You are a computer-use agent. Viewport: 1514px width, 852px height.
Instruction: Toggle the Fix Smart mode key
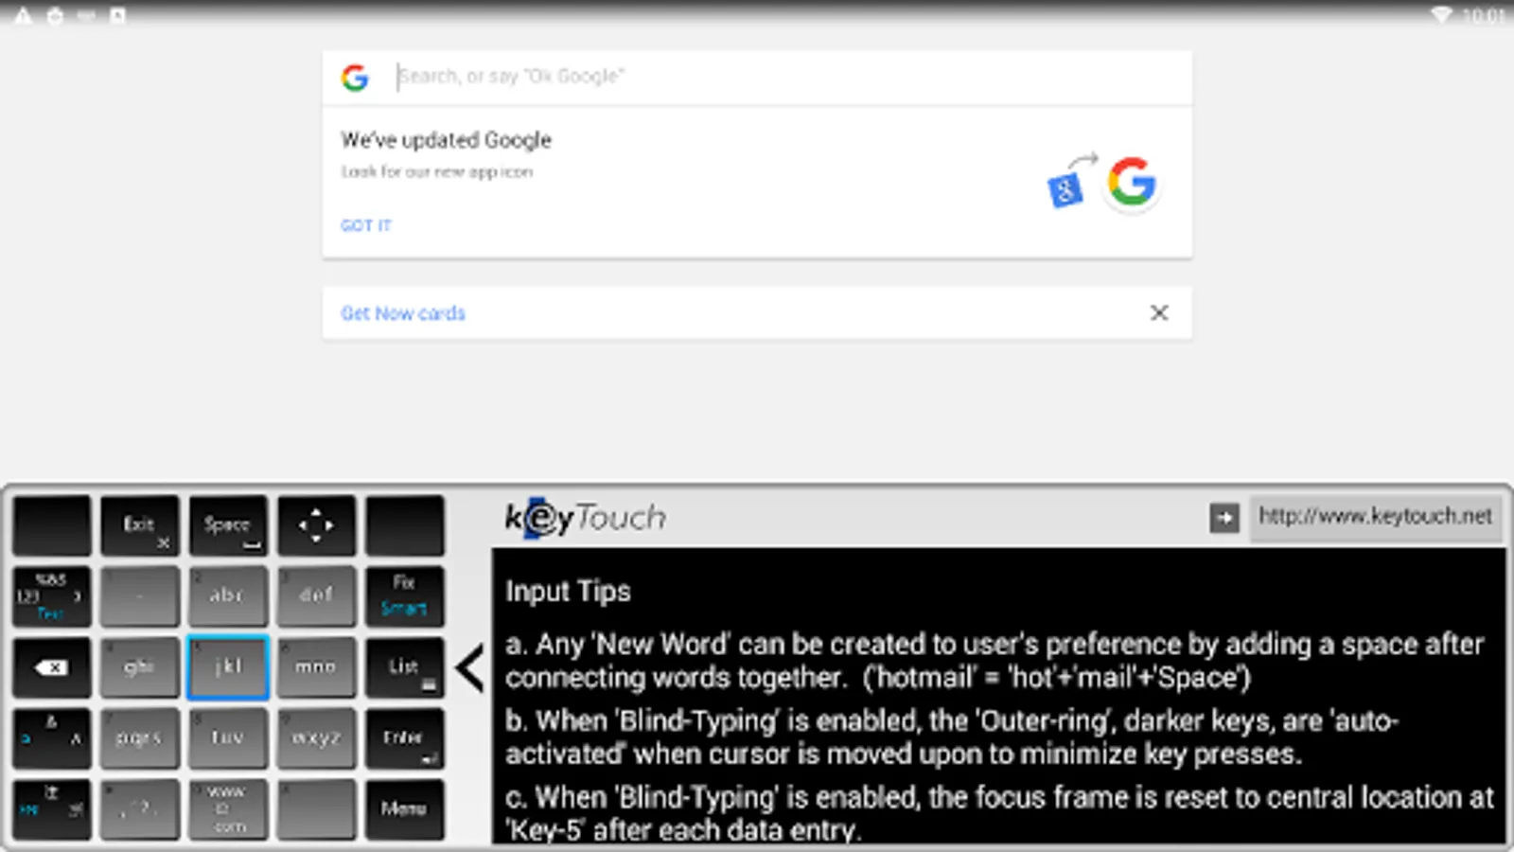[x=404, y=596]
